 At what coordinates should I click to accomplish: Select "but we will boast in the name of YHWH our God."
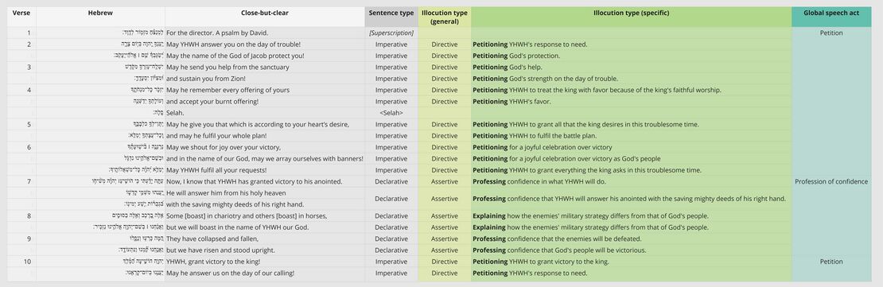[237, 227]
